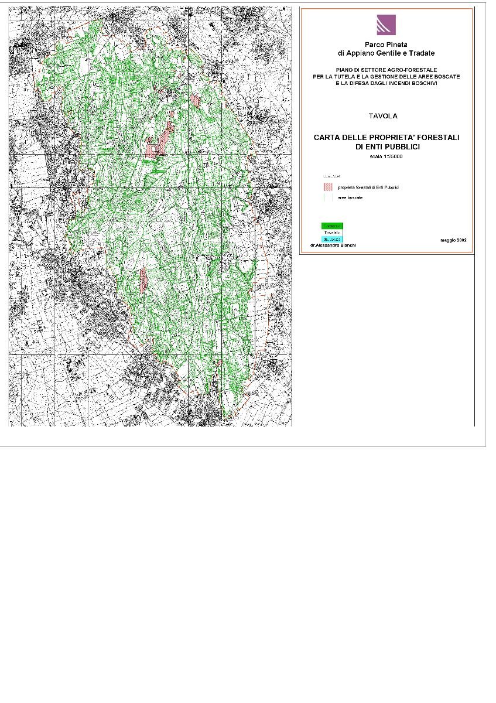Image resolution: width=496 pixels, height=703 pixels.
Task: Click the 'E LA DIFESA DAGLI INCENDI BOSCHIVI' line
Action: 386,83
